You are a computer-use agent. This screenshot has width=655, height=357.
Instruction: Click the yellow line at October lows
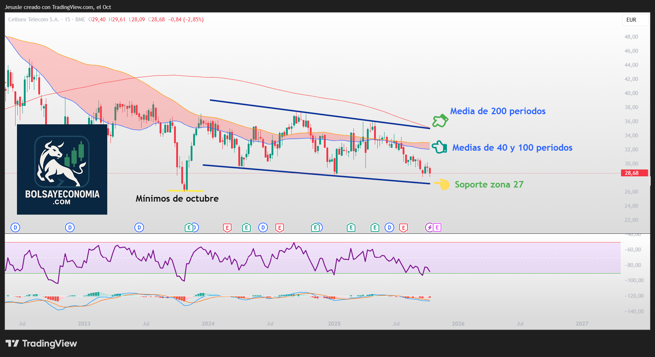[185, 190]
